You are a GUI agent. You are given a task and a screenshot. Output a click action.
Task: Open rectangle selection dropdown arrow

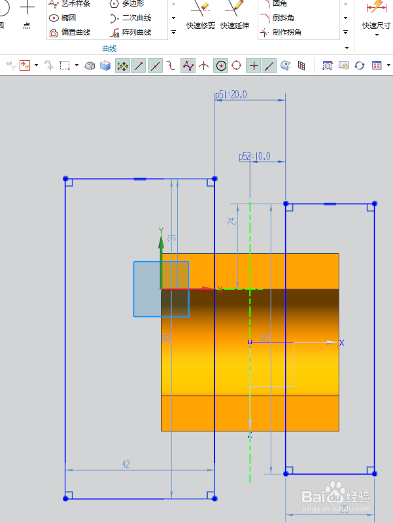tap(77, 65)
